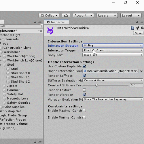Click the cube icon beside Hammer

[4, 90]
